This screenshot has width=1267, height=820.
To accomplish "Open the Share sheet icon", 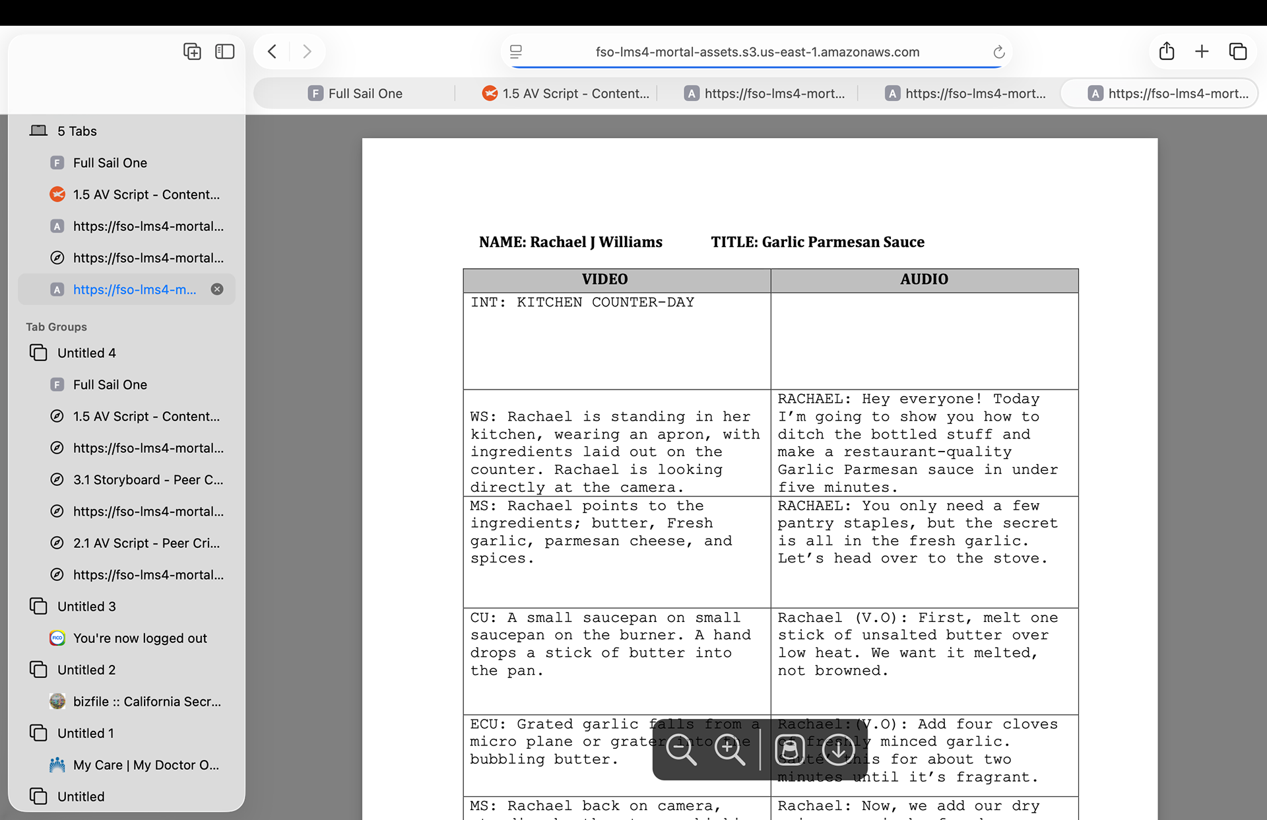I will point(1166,51).
